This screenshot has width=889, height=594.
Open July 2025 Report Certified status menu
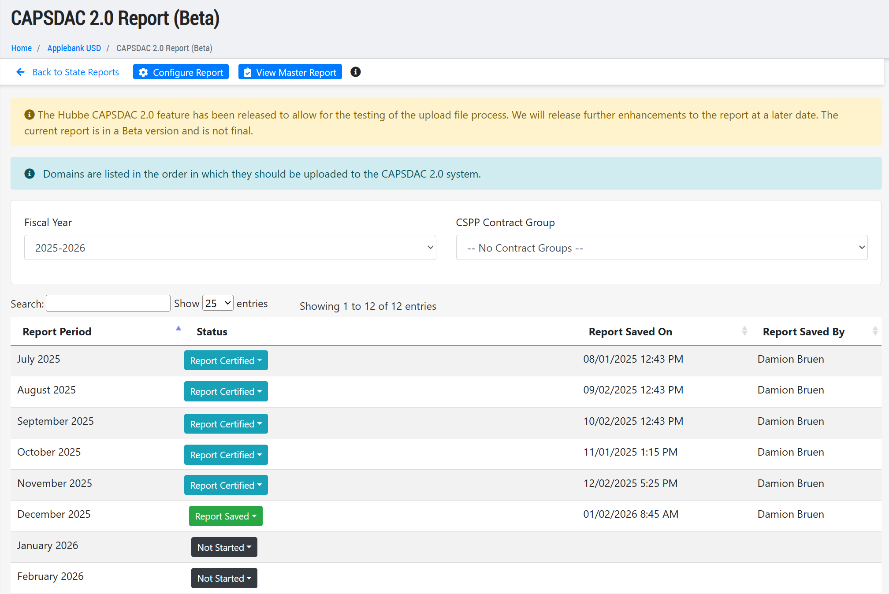coord(226,360)
